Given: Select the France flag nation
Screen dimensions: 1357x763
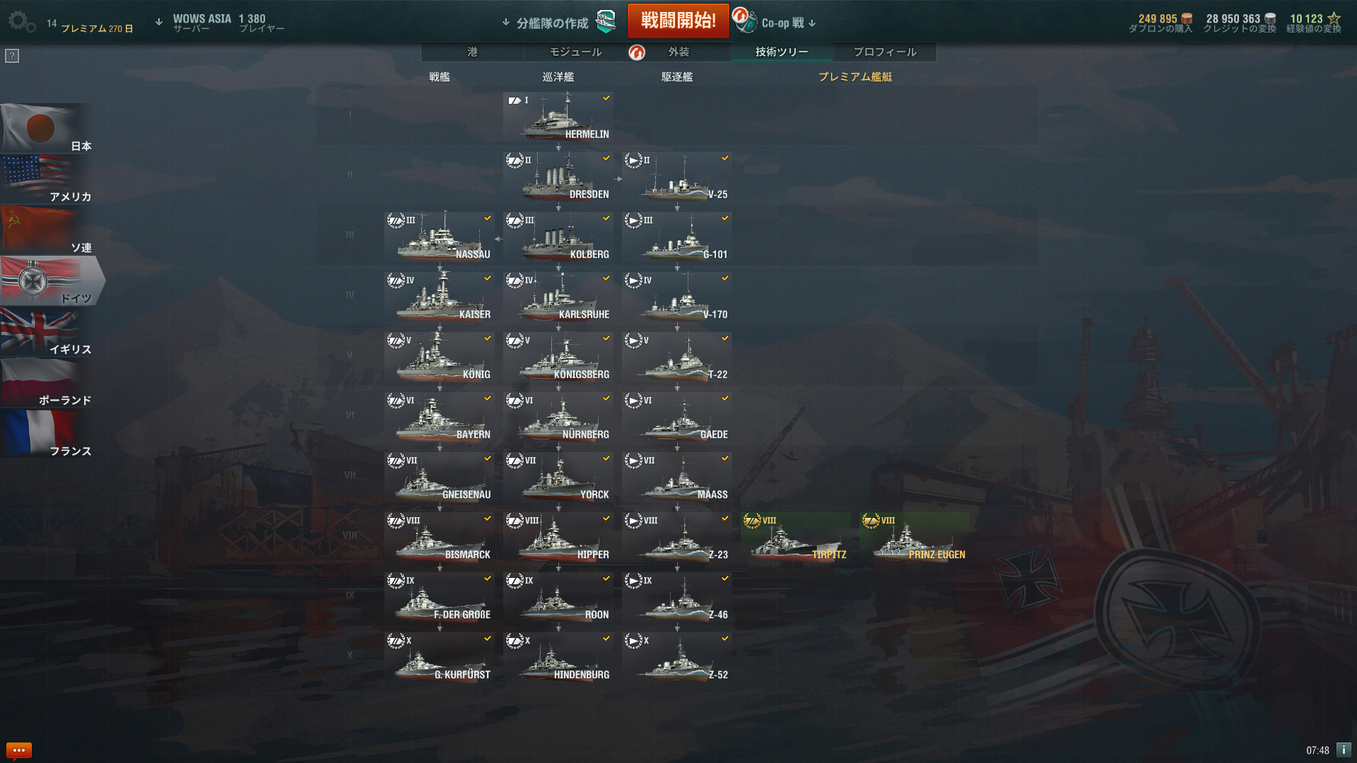Looking at the screenshot, I should pyautogui.click(x=47, y=434).
